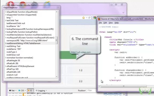
Task: Select the offsetTop: 165 row
Action: pos(30,69)
